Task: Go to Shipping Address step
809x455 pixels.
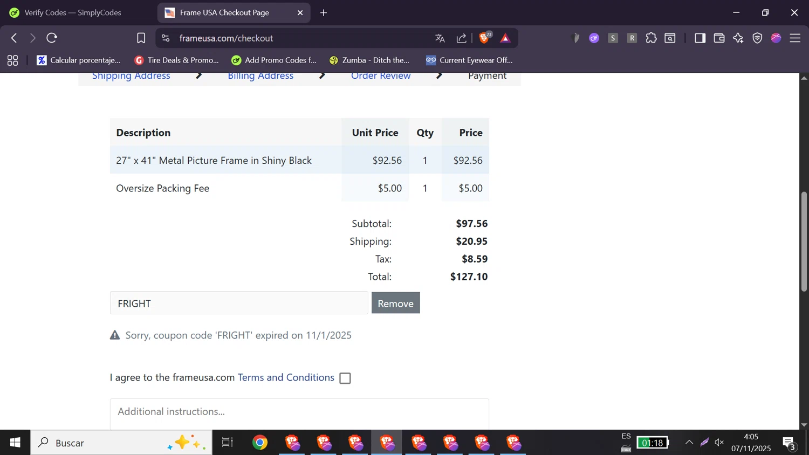Action: 131,76
